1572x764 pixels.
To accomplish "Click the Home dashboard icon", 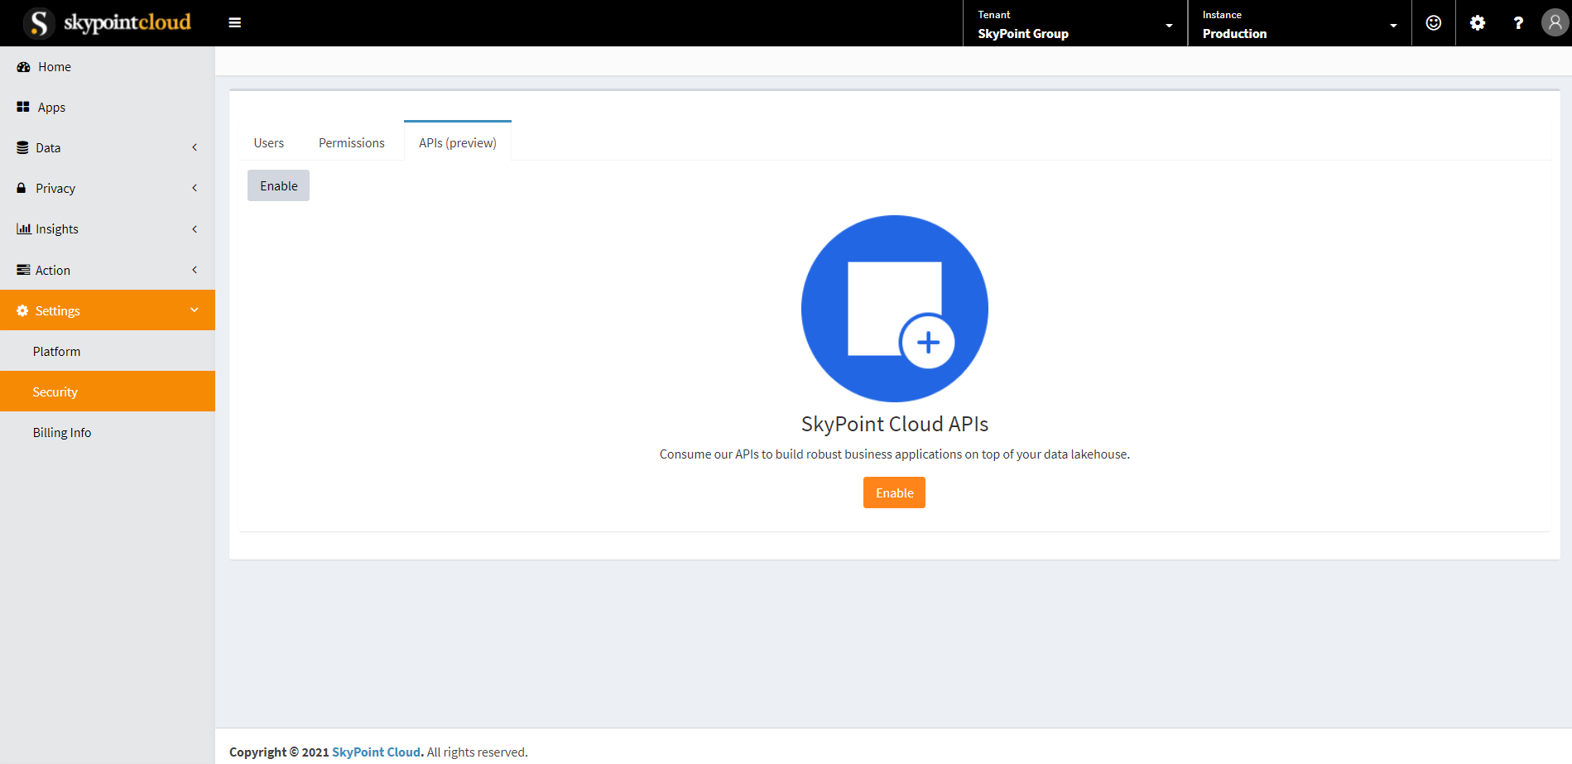I will [23, 67].
